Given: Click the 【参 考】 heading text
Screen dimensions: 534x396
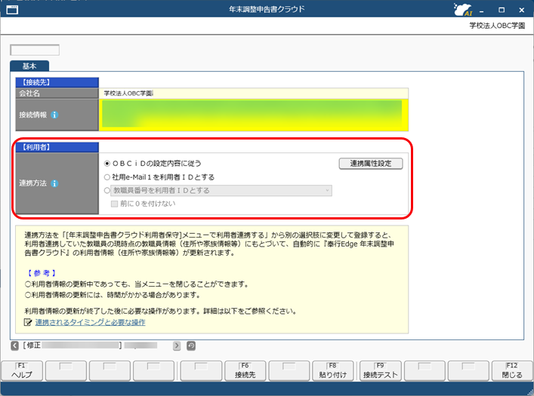Looking at the screenshot, I should pyautogui.click(x=41, y=273).
